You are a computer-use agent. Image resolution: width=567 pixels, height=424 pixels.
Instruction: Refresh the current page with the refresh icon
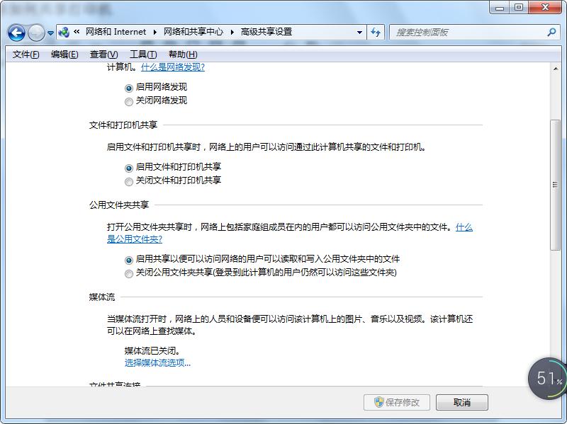coord(376,32)
